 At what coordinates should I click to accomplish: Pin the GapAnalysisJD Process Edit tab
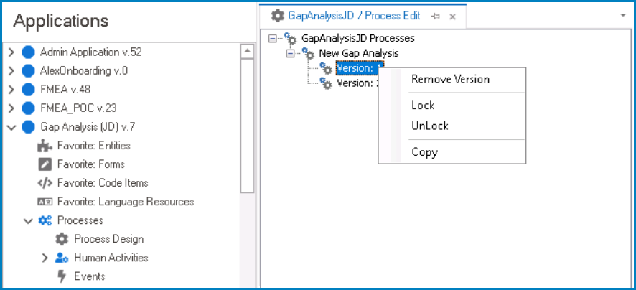(436, 16)
